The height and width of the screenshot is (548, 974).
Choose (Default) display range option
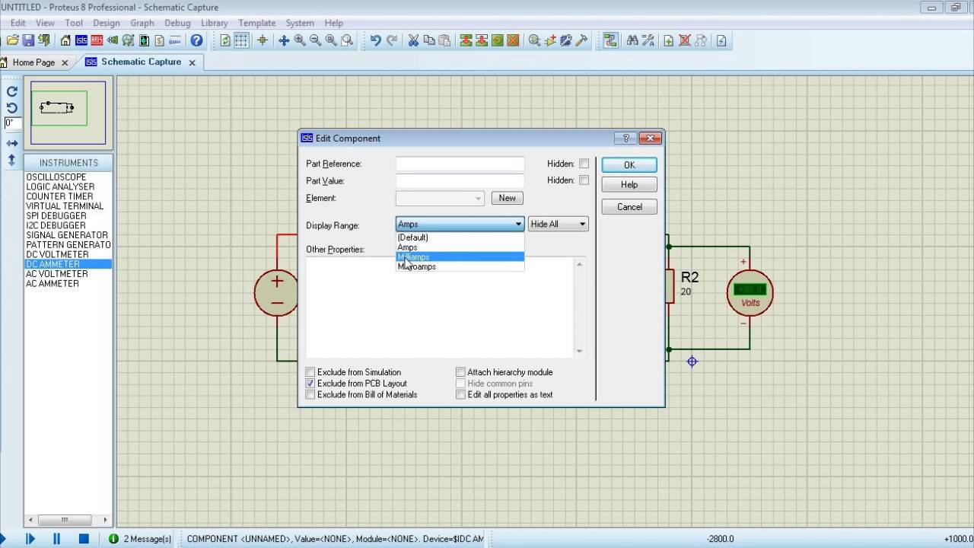pyautogui.click(x=460, y=237)
